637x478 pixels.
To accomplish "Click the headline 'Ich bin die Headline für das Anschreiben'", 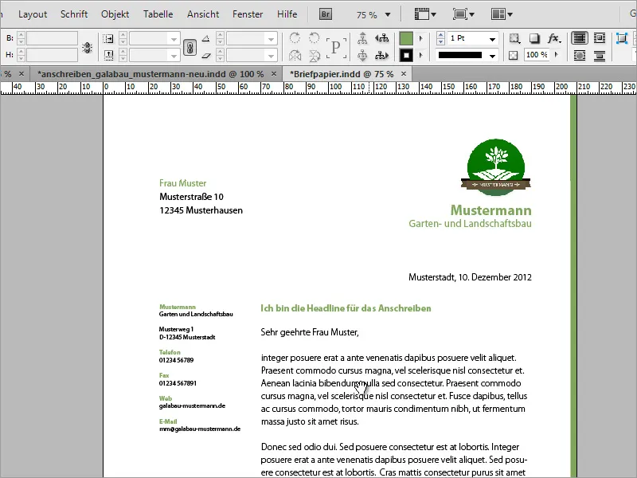I will 346,308.
